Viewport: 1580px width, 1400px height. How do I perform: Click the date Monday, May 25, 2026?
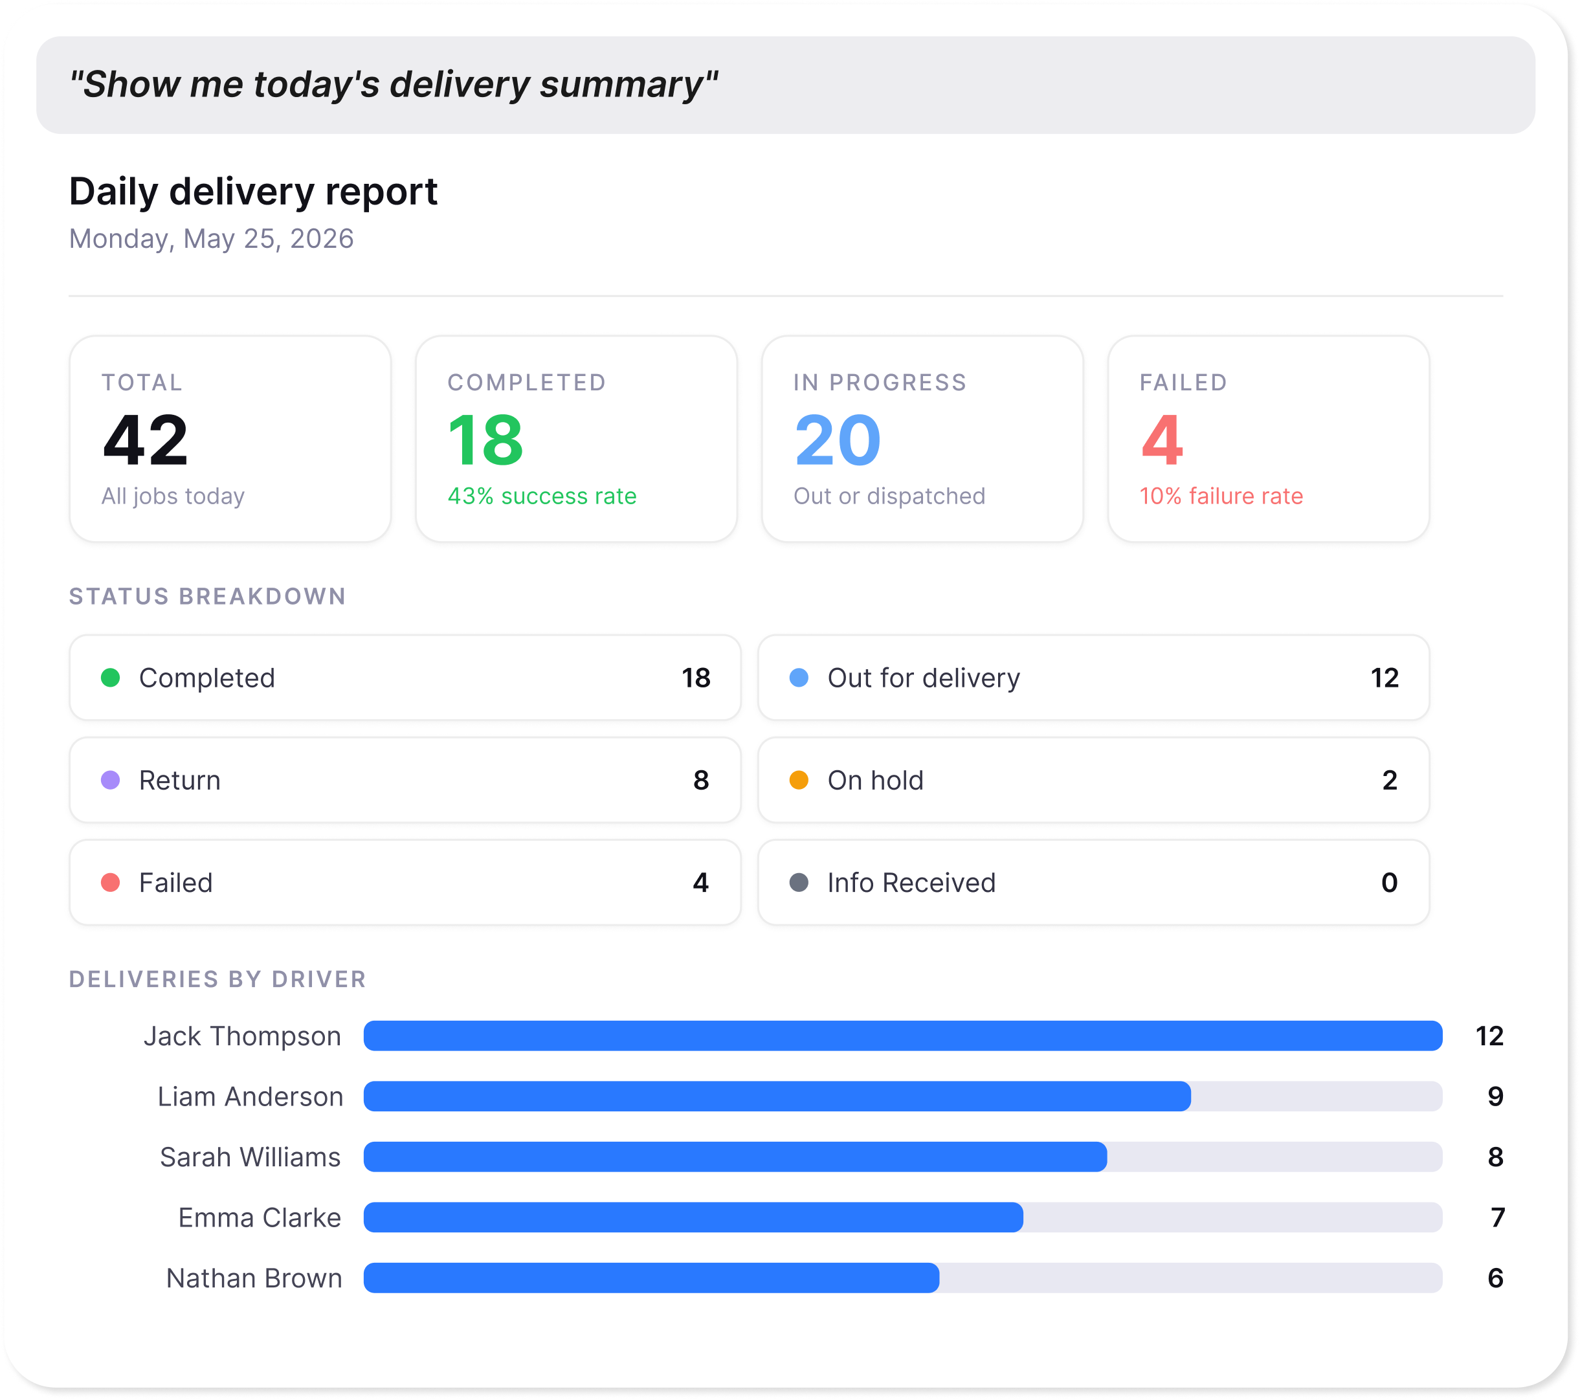(211, 239)
